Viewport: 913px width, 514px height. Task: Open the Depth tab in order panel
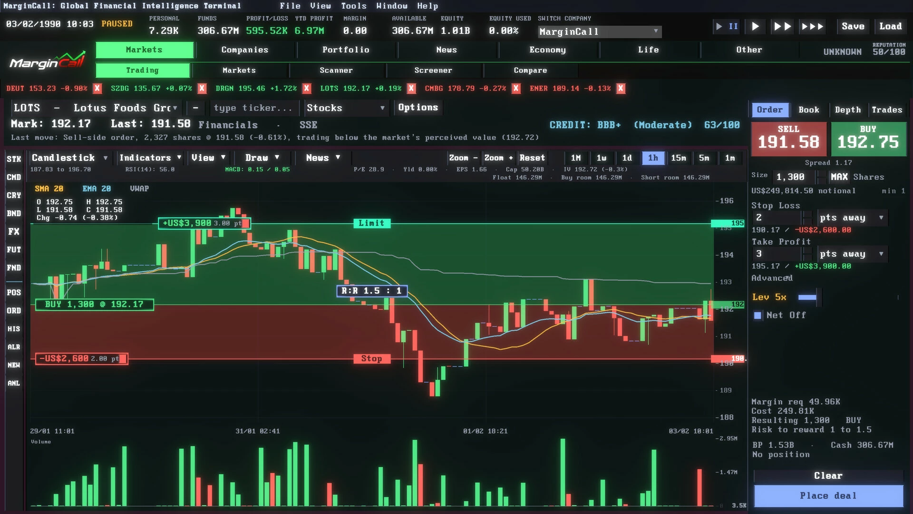pyautogui.click(x=847, y=110)
